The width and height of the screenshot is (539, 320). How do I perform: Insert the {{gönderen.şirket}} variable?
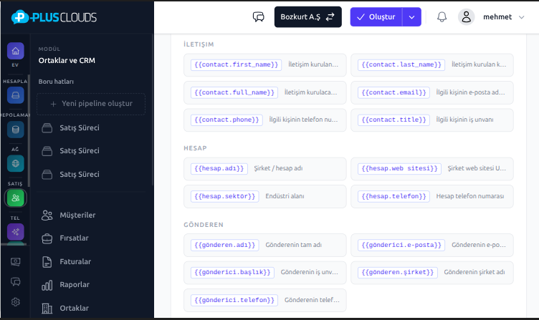[x=397, y=272]
